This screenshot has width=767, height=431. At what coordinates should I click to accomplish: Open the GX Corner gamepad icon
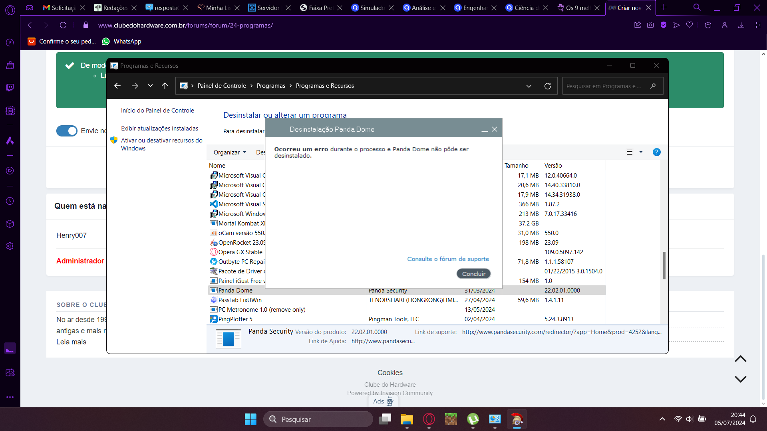point(30,8)
